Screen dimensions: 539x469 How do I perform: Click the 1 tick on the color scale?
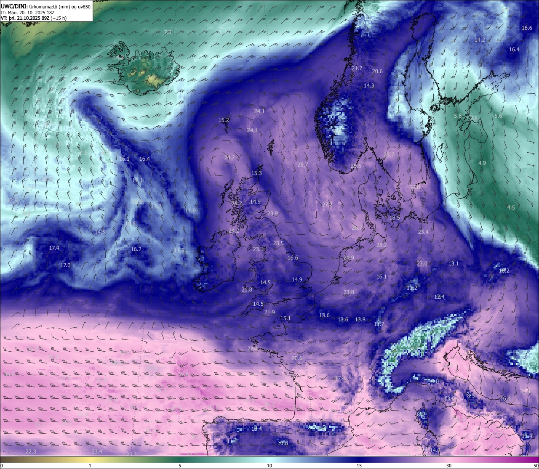[90, 466]
